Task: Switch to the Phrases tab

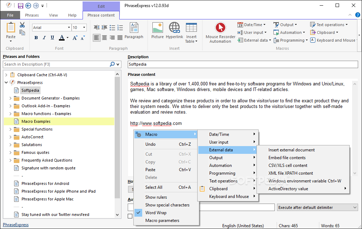Action: click(32, 15)
